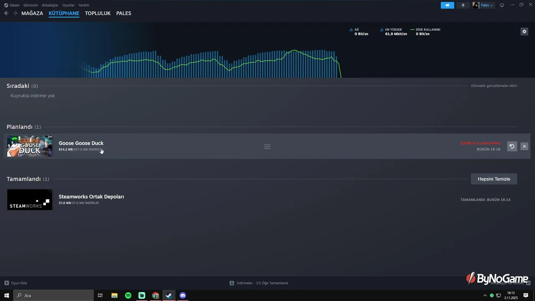This screenshot has width=535, height=301.
Task: Open Task View on the taskbar
Action: tap(100, 296)
